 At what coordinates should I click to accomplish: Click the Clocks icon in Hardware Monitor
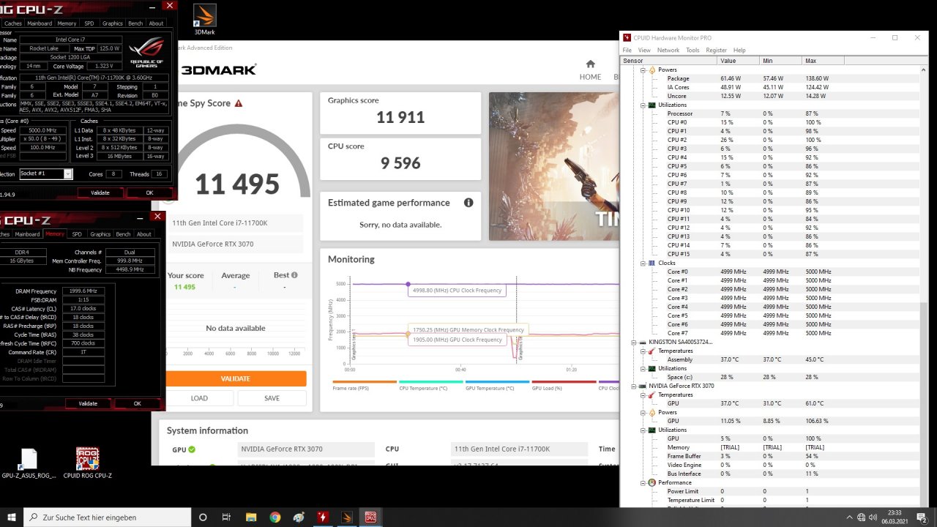[x=652, y=263]
